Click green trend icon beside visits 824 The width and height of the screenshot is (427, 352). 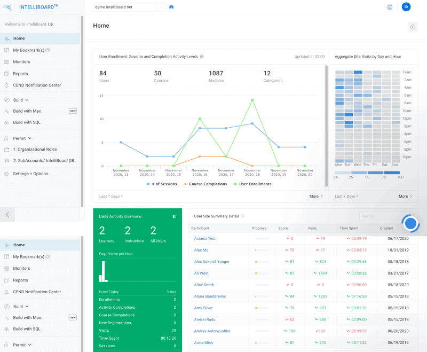[317, 262]
